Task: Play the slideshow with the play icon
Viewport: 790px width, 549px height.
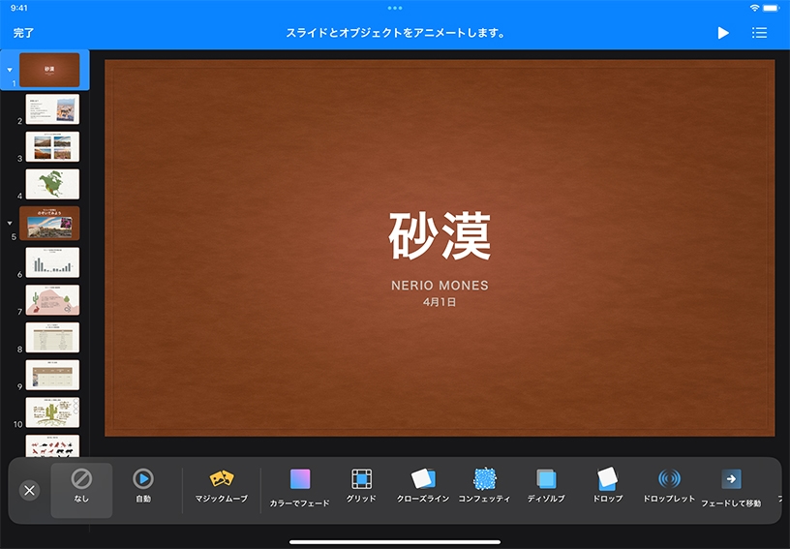Action: click(x=723, y=33)
